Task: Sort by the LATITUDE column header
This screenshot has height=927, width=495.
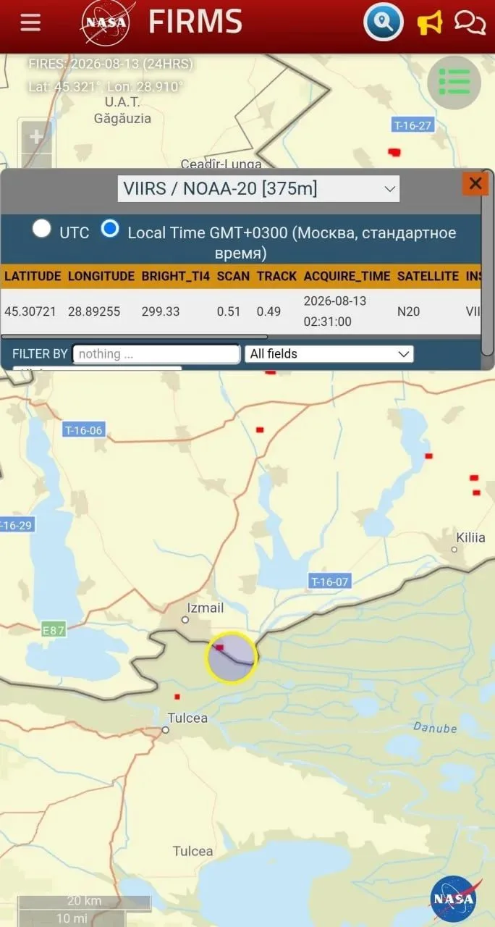Action: (x=33, y=276)
